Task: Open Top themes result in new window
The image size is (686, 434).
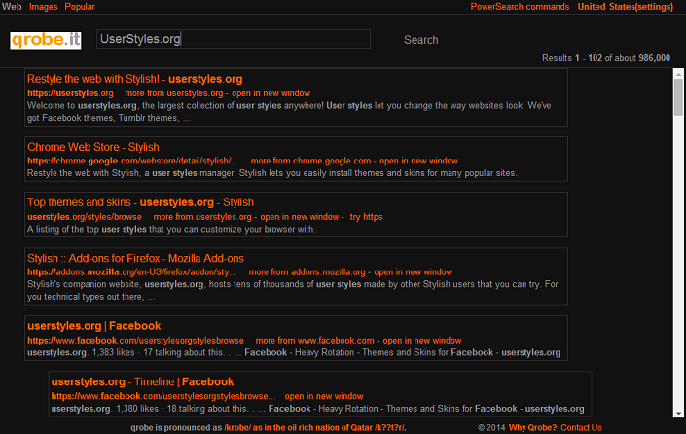Action: point(300,217)
